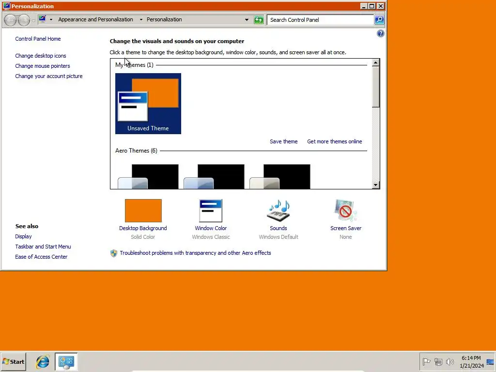Open Troubleshoot problems with transparency link

(195, 253)
